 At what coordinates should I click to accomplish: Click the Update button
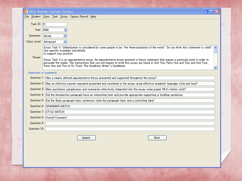86,138
